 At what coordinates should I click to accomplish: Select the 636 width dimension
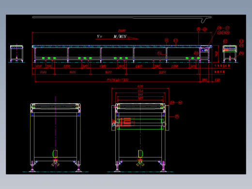pyautogui.click(x=140, y=86)
